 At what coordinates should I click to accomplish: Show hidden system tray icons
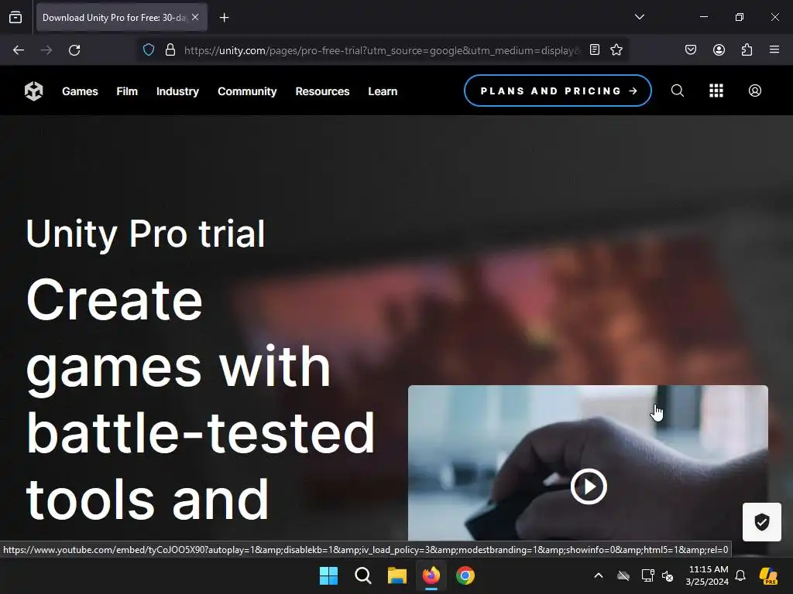(599, 575)
